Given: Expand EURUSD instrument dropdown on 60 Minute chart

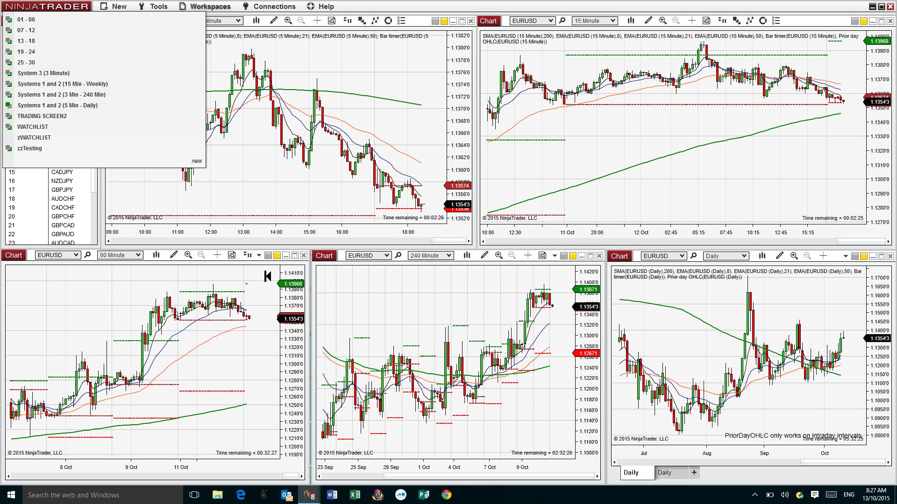Looking at the screenshot, I should click(x=75, y=255).
